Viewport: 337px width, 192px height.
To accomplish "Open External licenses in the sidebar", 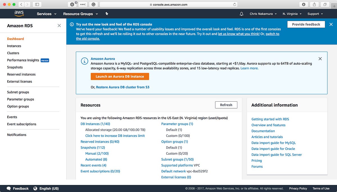I will [20, 81].
